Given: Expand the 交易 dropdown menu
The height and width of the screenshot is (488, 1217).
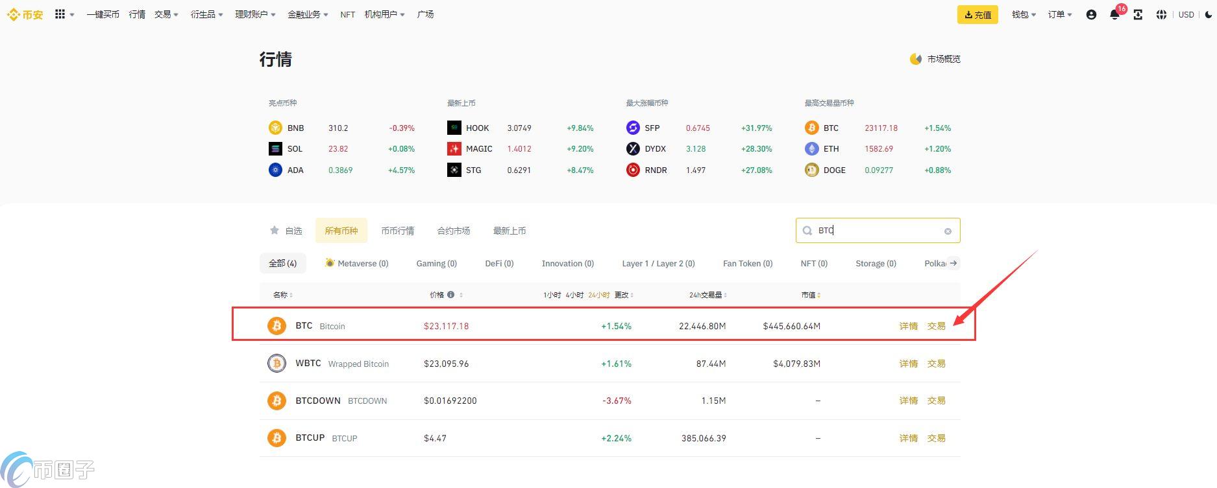Looking at the screenshot, I should (167, 14).
